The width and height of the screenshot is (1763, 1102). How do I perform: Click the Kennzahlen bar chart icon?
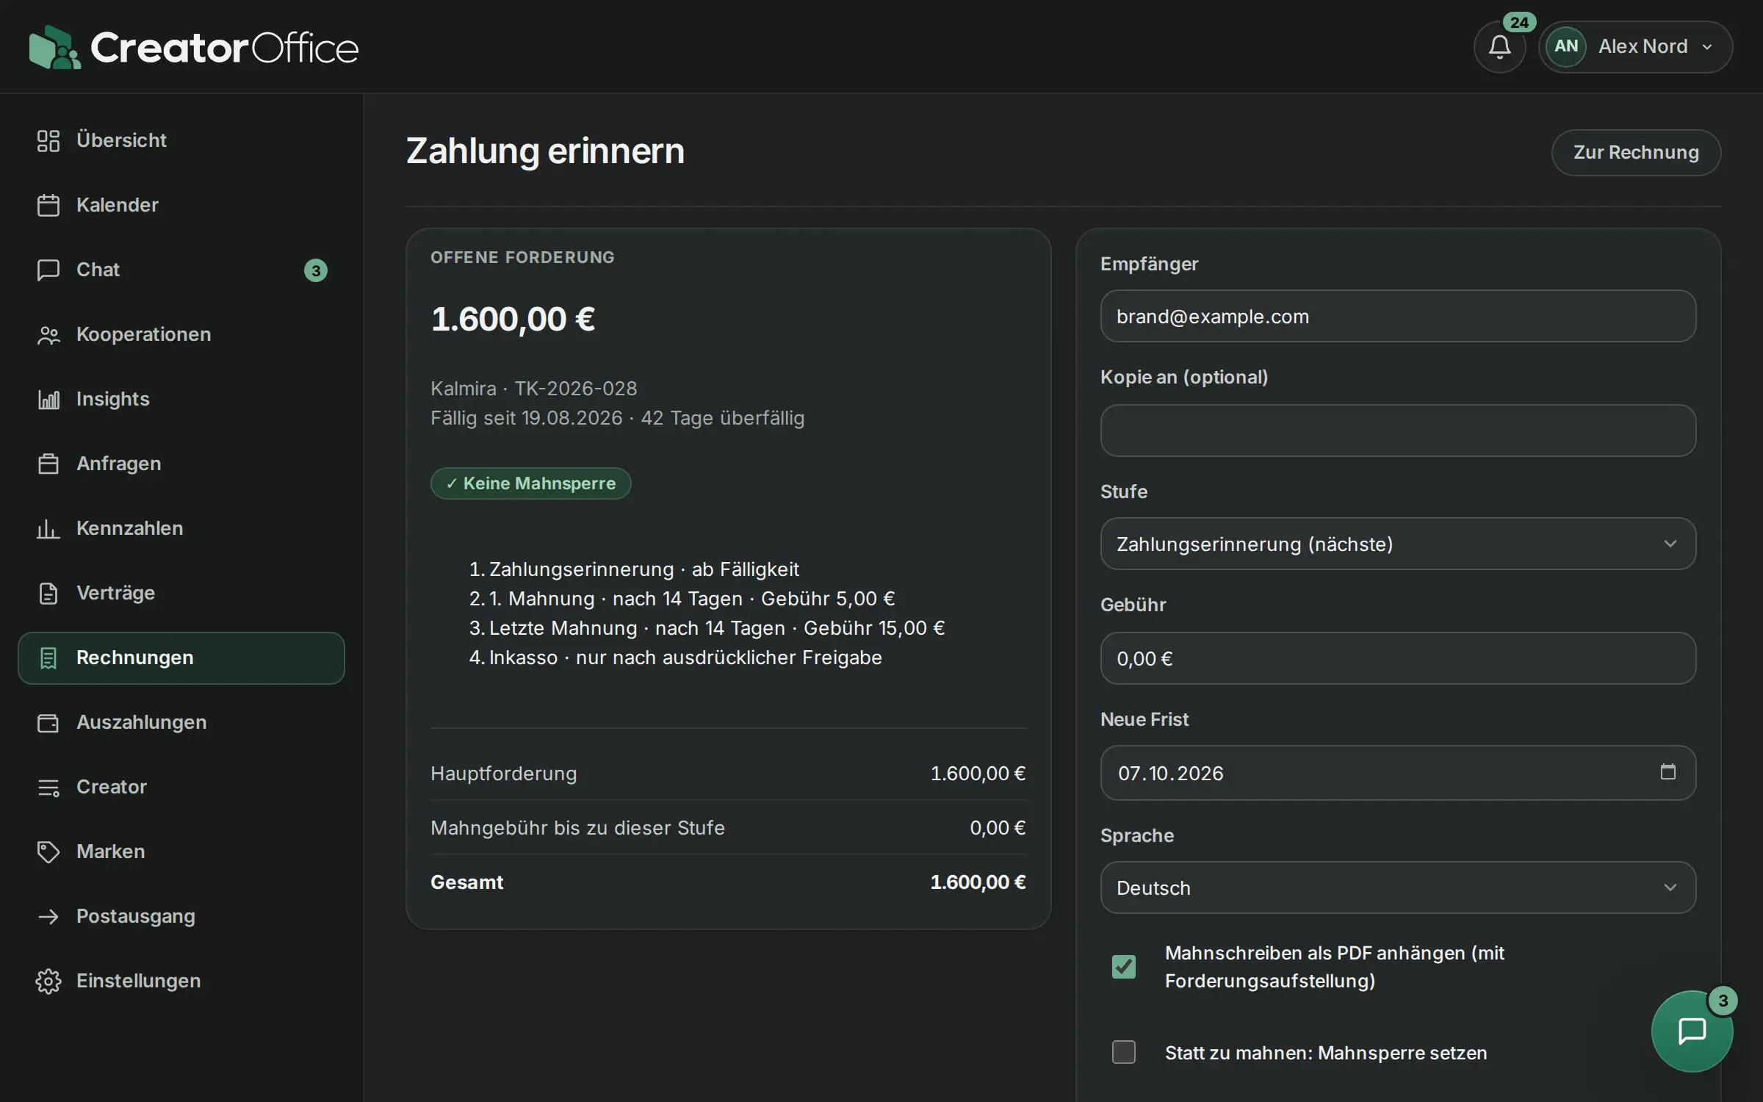pyautogui.click(x=48, y=528)
